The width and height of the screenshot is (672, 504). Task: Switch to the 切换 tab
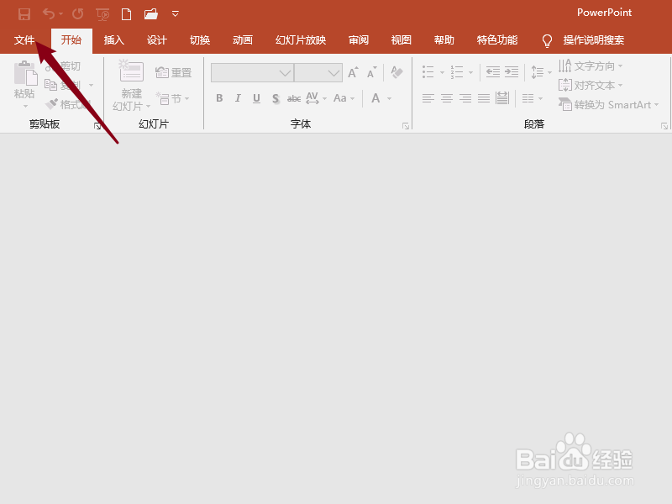pos(200,40)
